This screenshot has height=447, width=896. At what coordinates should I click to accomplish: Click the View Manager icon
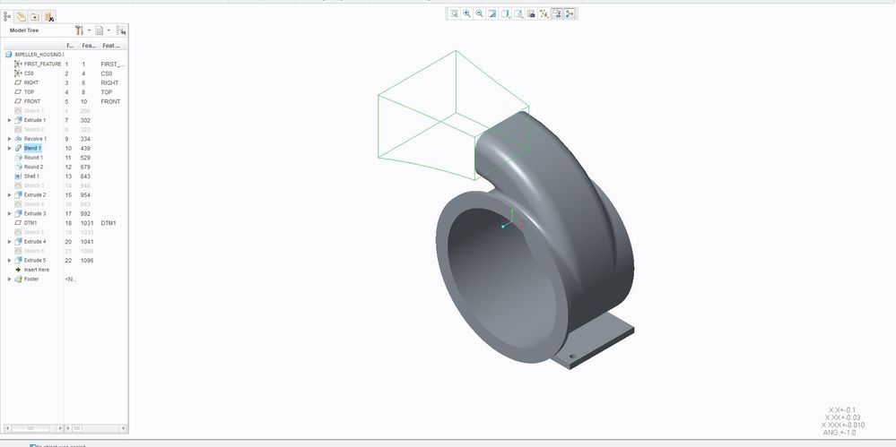[531, 13]
